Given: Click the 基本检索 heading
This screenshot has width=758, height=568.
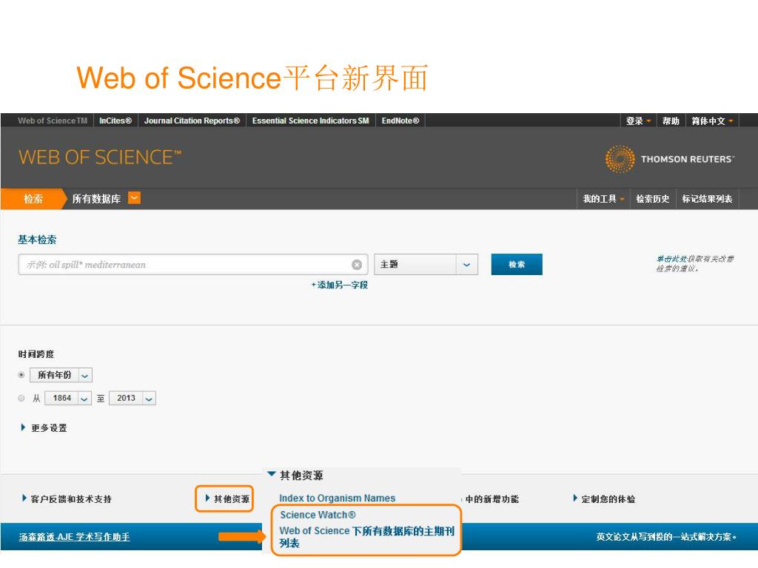Looking at the screenshot, I should pyautogui.click(x=37, y=240).
